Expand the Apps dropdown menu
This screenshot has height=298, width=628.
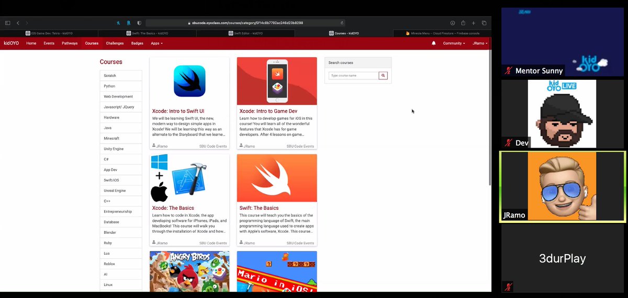(156, 43)
